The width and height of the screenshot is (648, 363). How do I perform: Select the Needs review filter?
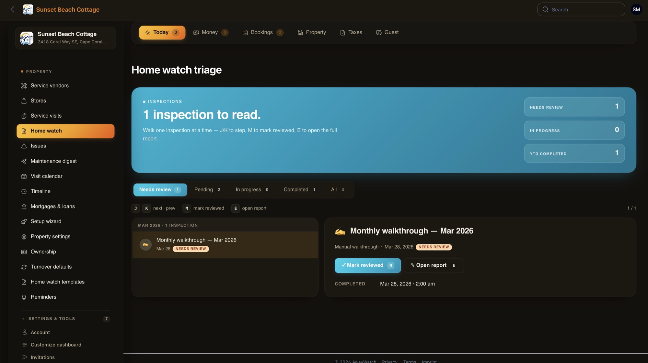(x=160, y=190)
